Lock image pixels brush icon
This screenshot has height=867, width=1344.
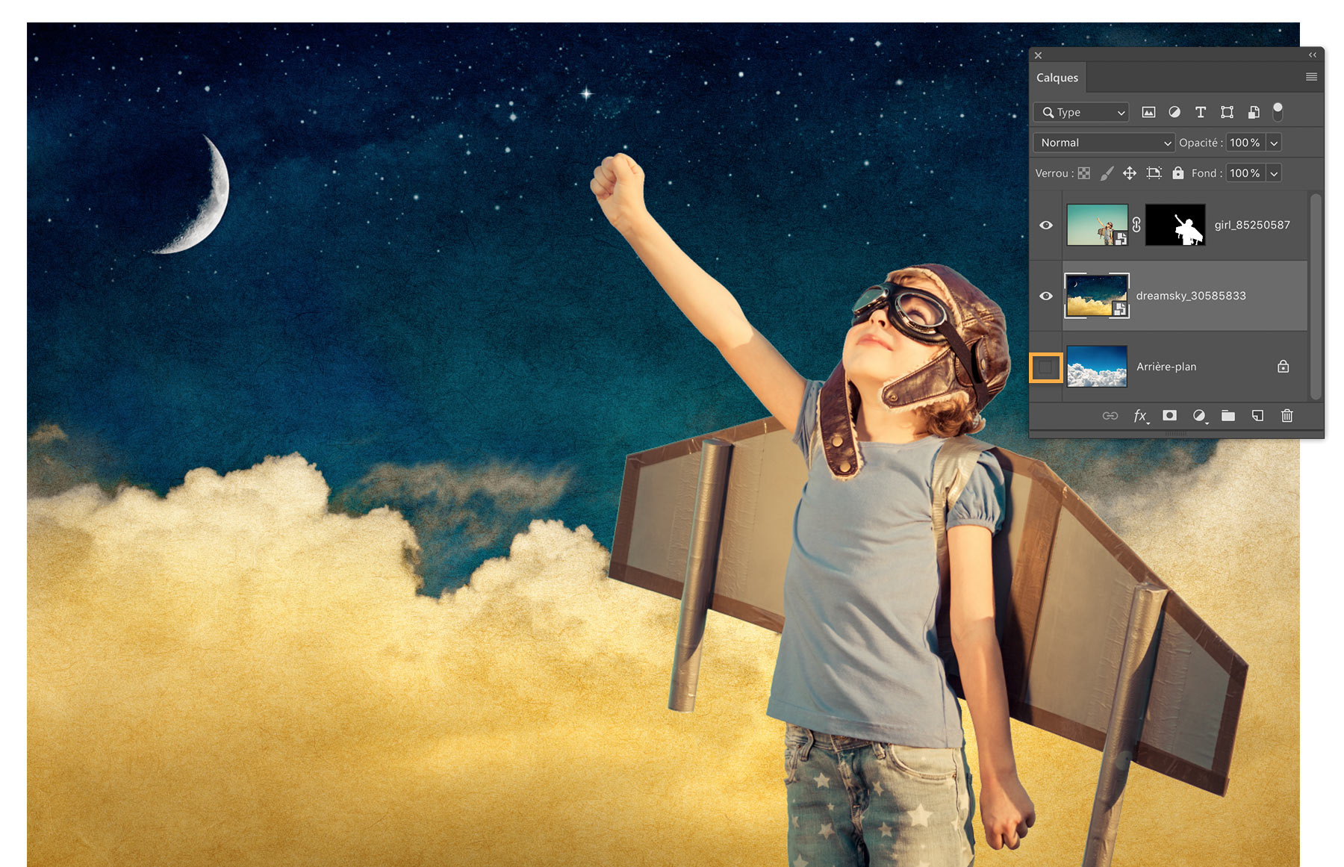[1107, 173]
